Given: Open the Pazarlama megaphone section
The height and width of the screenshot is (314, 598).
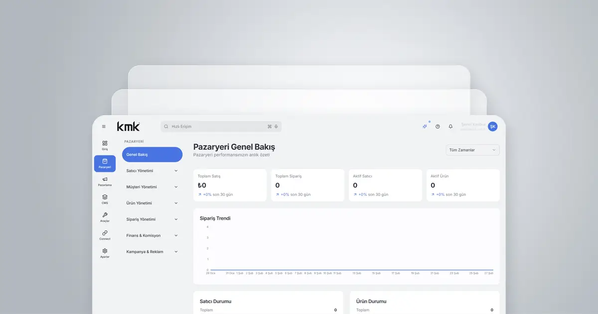Looking at the screenshot, I should coord(105,181).
